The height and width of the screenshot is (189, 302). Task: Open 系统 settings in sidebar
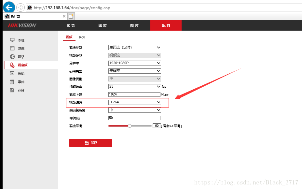pos(21,49)
